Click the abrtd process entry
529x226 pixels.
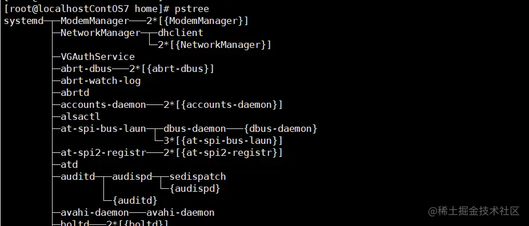[x=75, y=92]
